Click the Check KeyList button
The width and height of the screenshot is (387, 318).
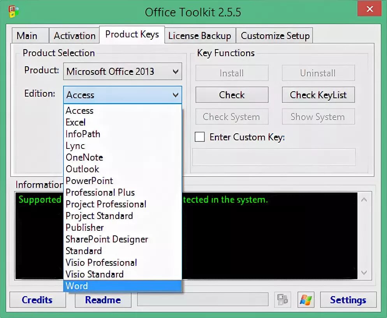(x=318, y=95)
